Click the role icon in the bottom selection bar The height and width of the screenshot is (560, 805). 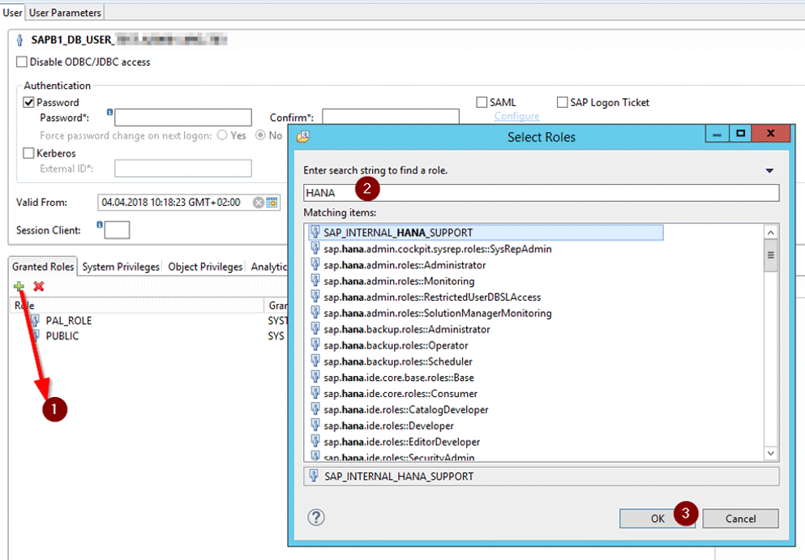pos(314,476)
